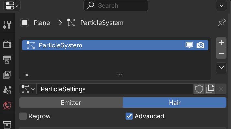231x129 pixels.
Task: Open the World properties tab
Action: 7,105
